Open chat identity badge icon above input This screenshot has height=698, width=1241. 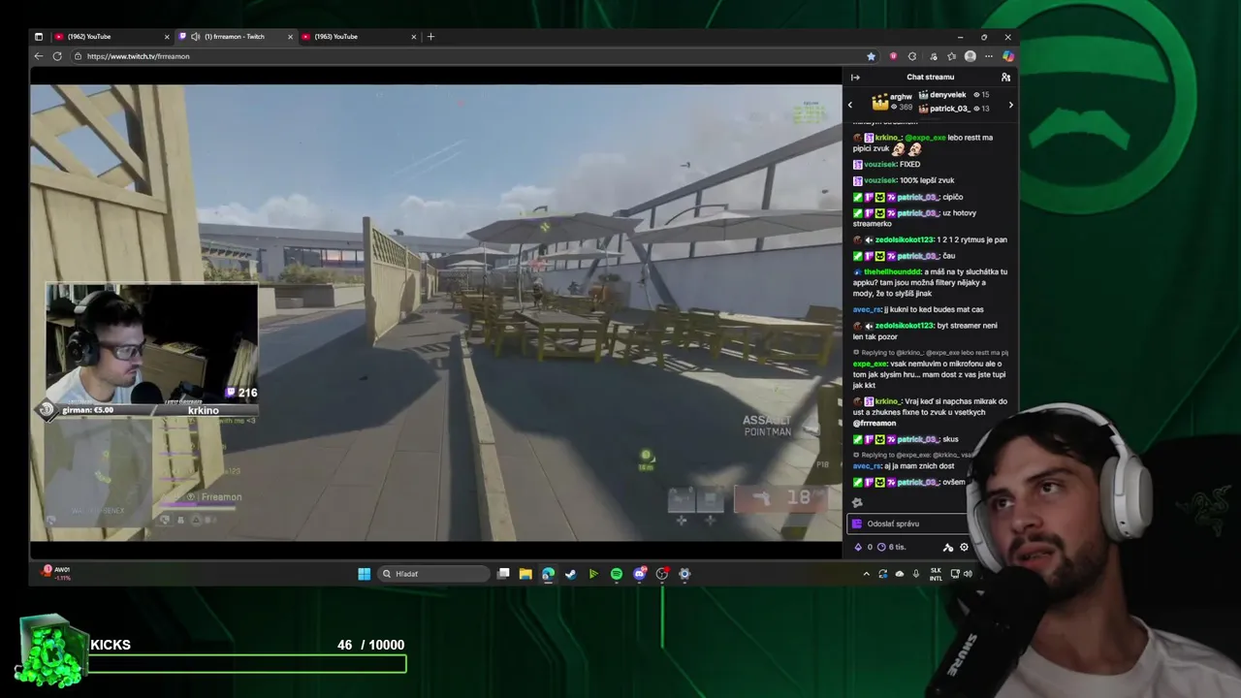click(x=857, y=502)
